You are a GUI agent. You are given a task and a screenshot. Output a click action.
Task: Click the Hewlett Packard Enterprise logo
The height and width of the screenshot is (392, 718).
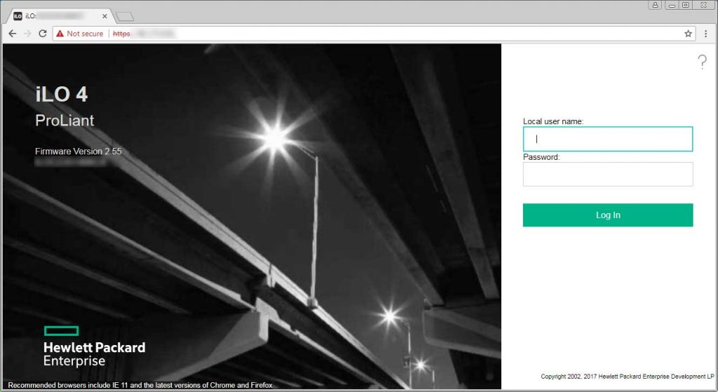click(94, 347)
